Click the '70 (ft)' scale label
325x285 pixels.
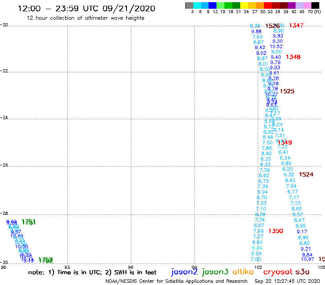(314, 12)
